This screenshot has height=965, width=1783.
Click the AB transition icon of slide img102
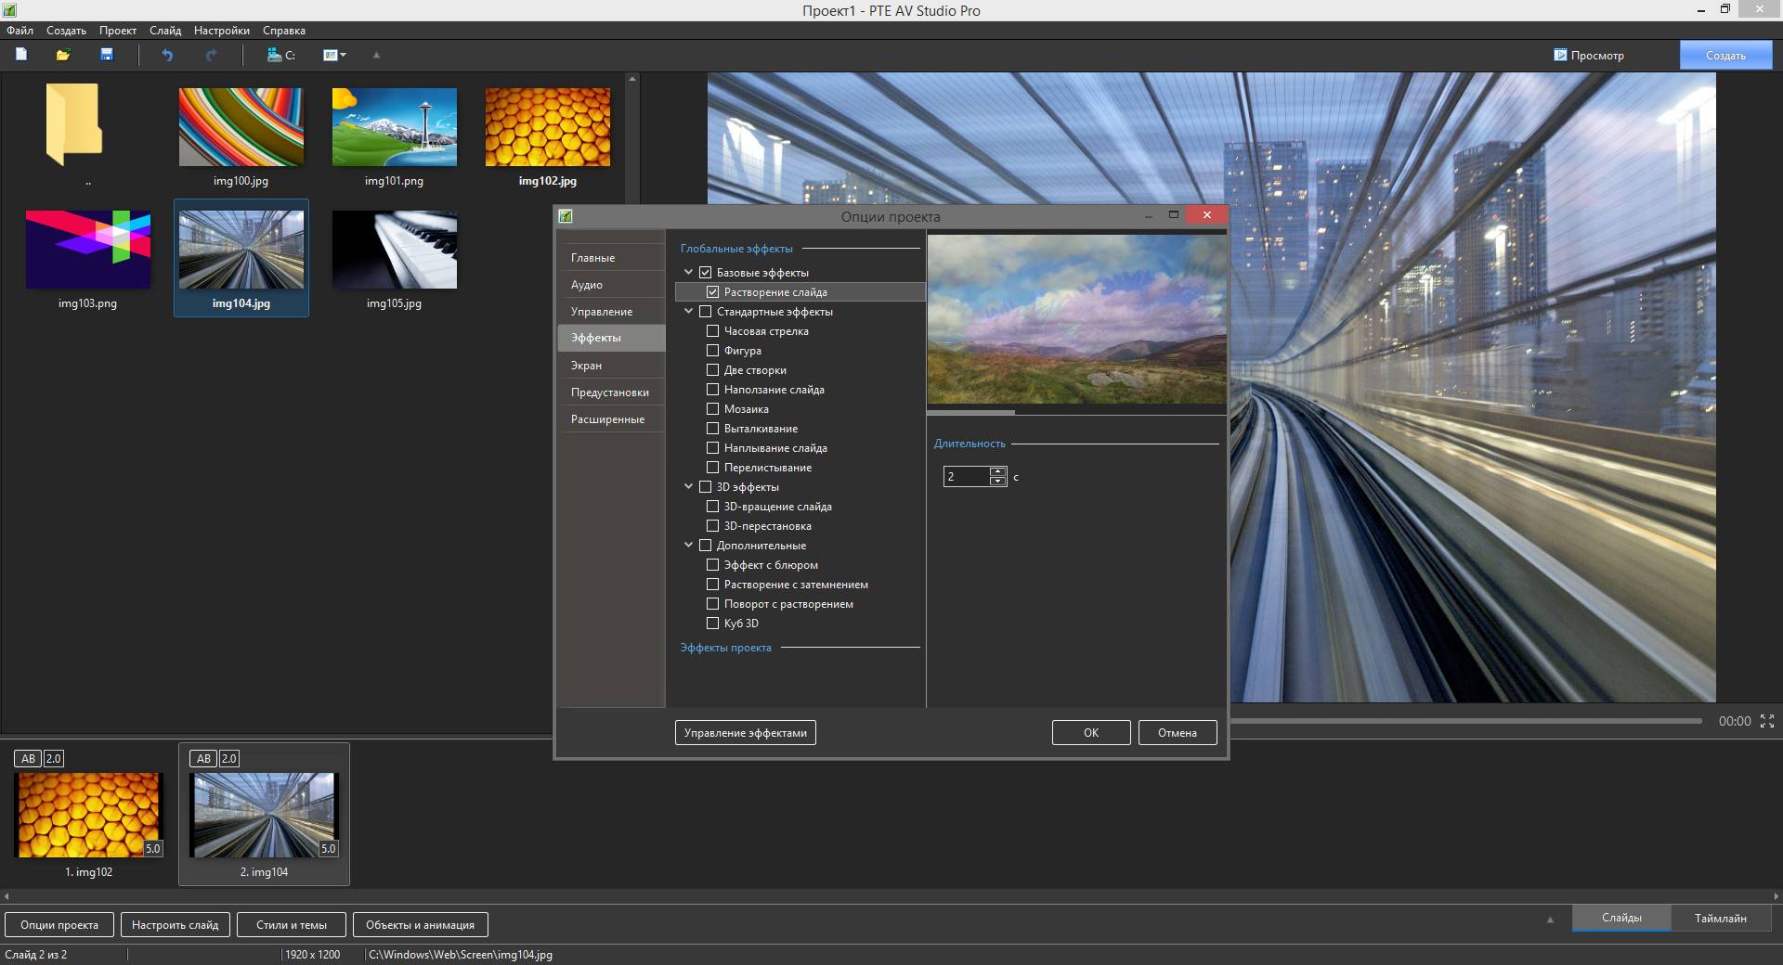28,758
